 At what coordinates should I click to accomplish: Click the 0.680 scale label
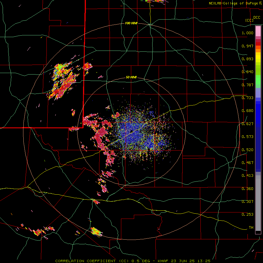(248, 111)
